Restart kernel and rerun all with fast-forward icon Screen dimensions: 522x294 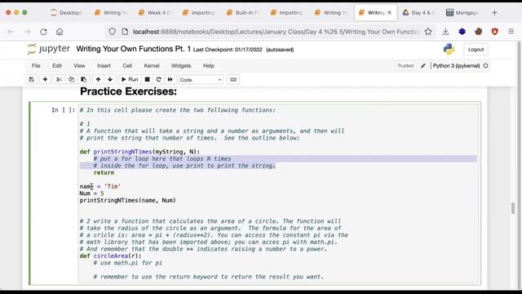pyautogui.click(x=170, y=80)
